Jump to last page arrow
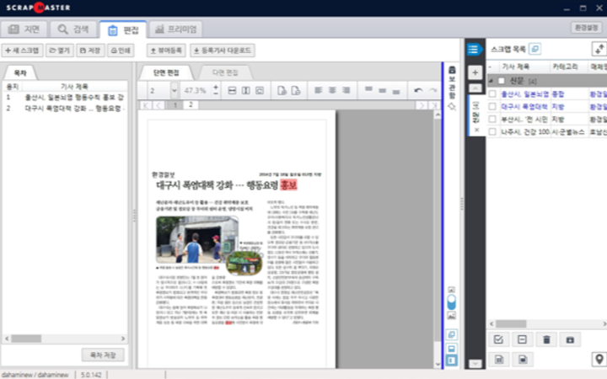 tap(434, 105)
